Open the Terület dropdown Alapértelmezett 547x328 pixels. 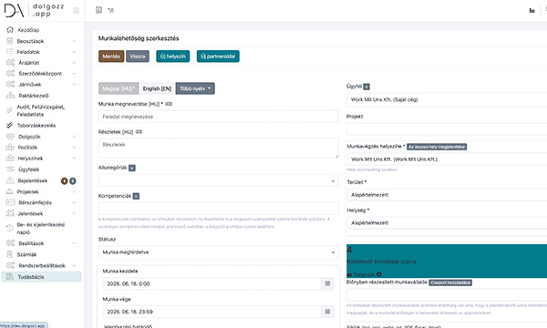click(x=447, y=195)
